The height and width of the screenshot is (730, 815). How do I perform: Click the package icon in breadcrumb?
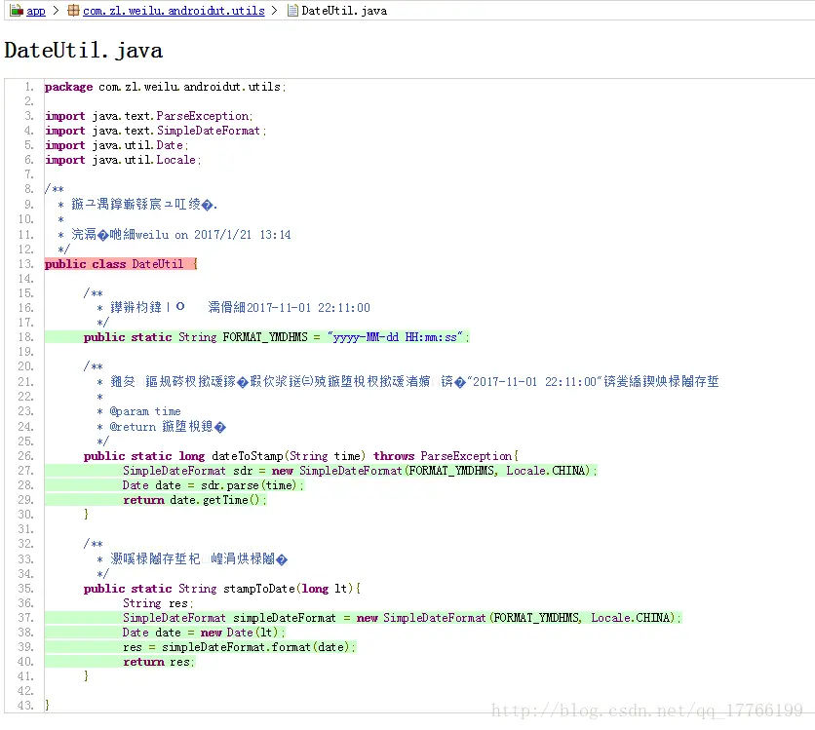[x=74, y=10]
